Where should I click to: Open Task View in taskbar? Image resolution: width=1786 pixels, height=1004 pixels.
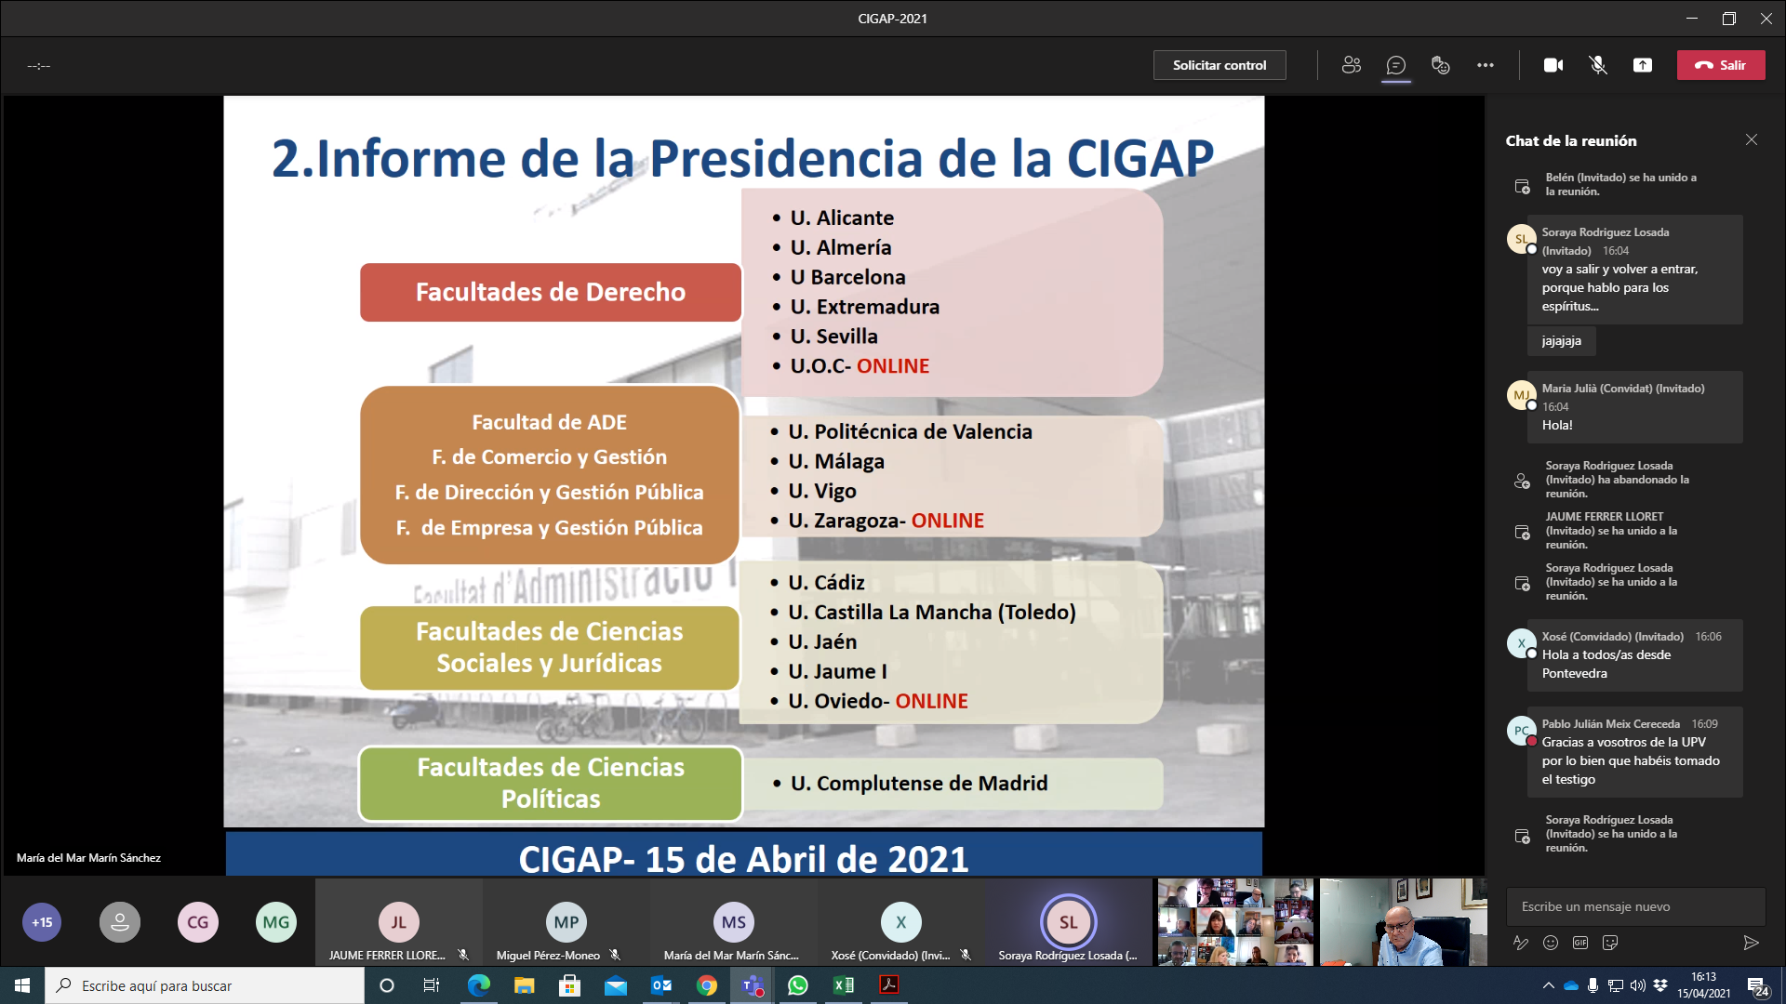coord(432,985)
